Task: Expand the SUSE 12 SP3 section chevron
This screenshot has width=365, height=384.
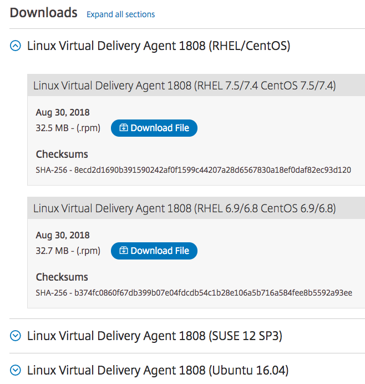Action: click(16, 336)
